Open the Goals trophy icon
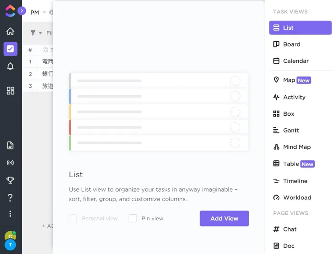The width and height of the screenshot is (334, 254). click(x=10, y=180)
